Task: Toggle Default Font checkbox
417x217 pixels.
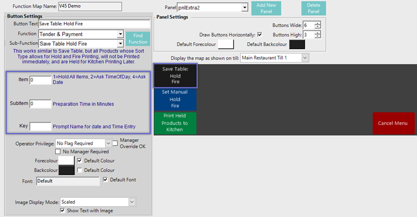Action: click(x=105, y=180)
